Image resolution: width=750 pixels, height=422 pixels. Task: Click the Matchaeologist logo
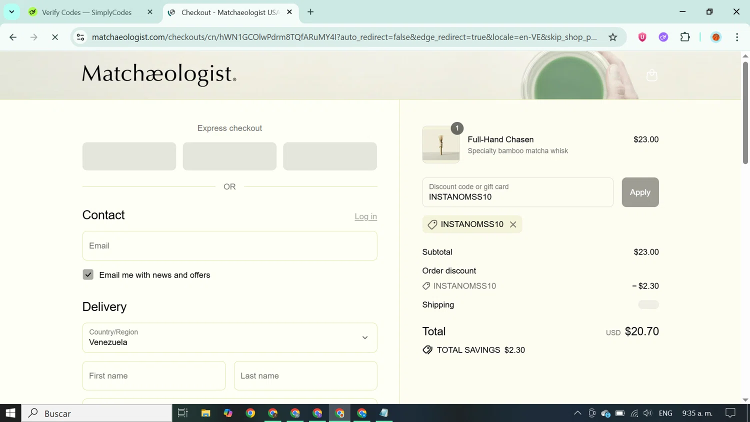click(159, 74)
